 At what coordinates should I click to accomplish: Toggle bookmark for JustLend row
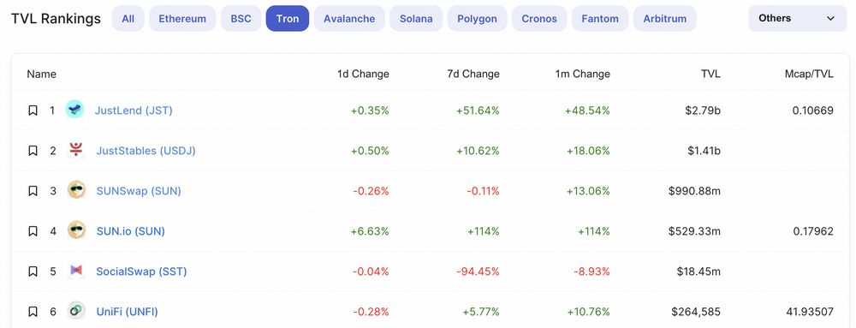point(33,110)
